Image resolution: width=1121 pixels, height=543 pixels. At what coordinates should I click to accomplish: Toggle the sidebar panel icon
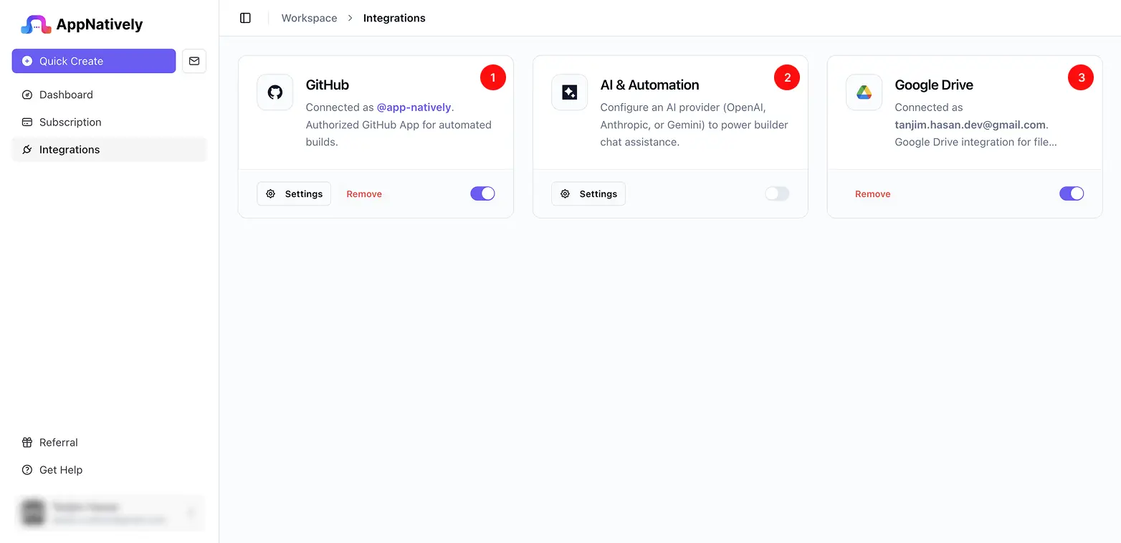[x=245, y=18]
